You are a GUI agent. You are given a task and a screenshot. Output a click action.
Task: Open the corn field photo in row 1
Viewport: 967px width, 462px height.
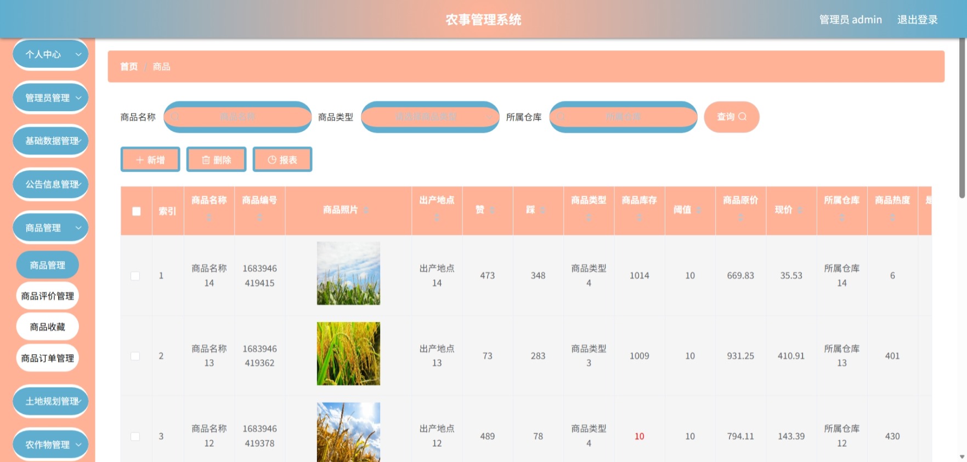point(348,273)
